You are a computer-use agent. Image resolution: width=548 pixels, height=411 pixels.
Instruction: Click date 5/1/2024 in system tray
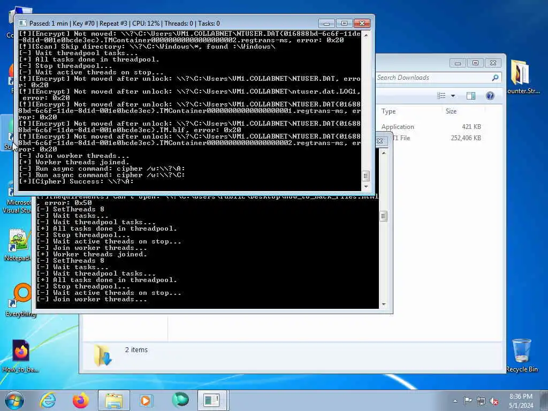coord(521,406)
